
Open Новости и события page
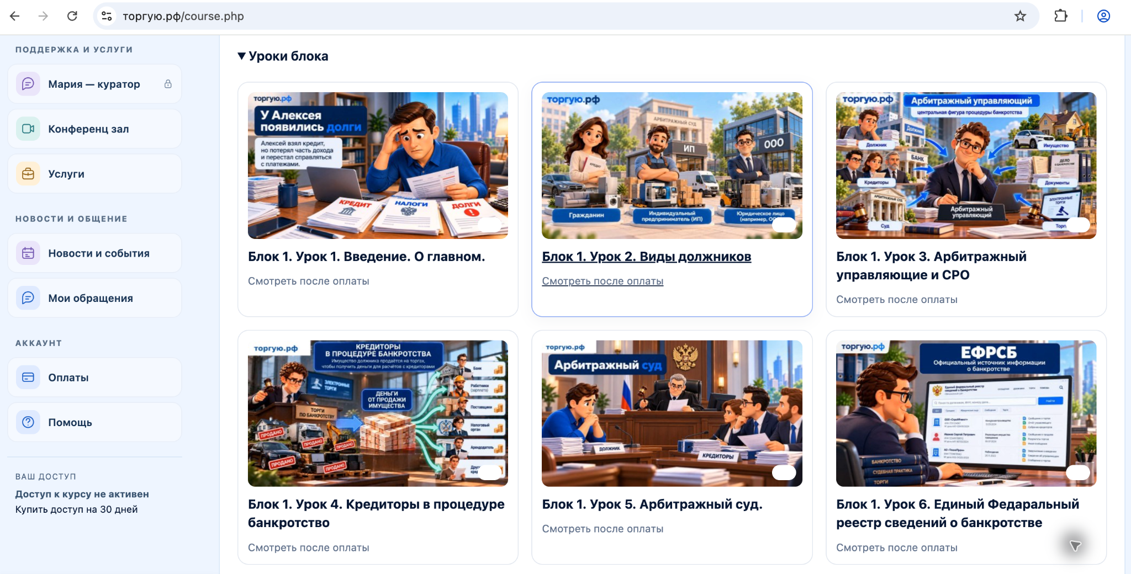[94, 253]
